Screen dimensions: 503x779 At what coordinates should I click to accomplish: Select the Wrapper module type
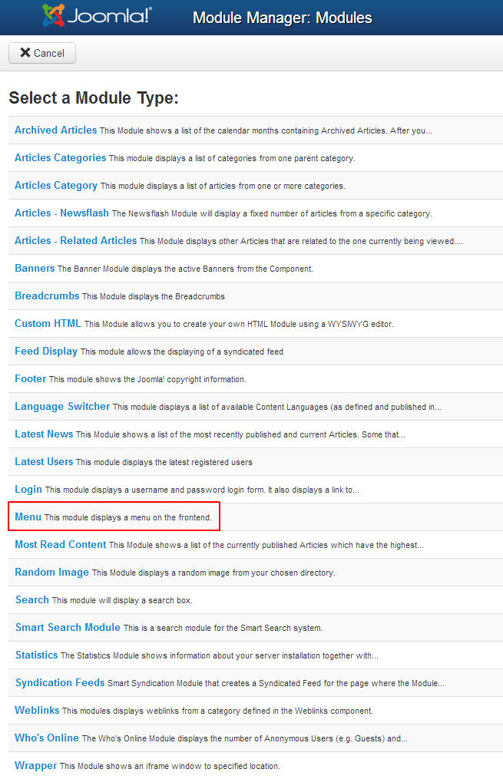click(x=35, y=766)
